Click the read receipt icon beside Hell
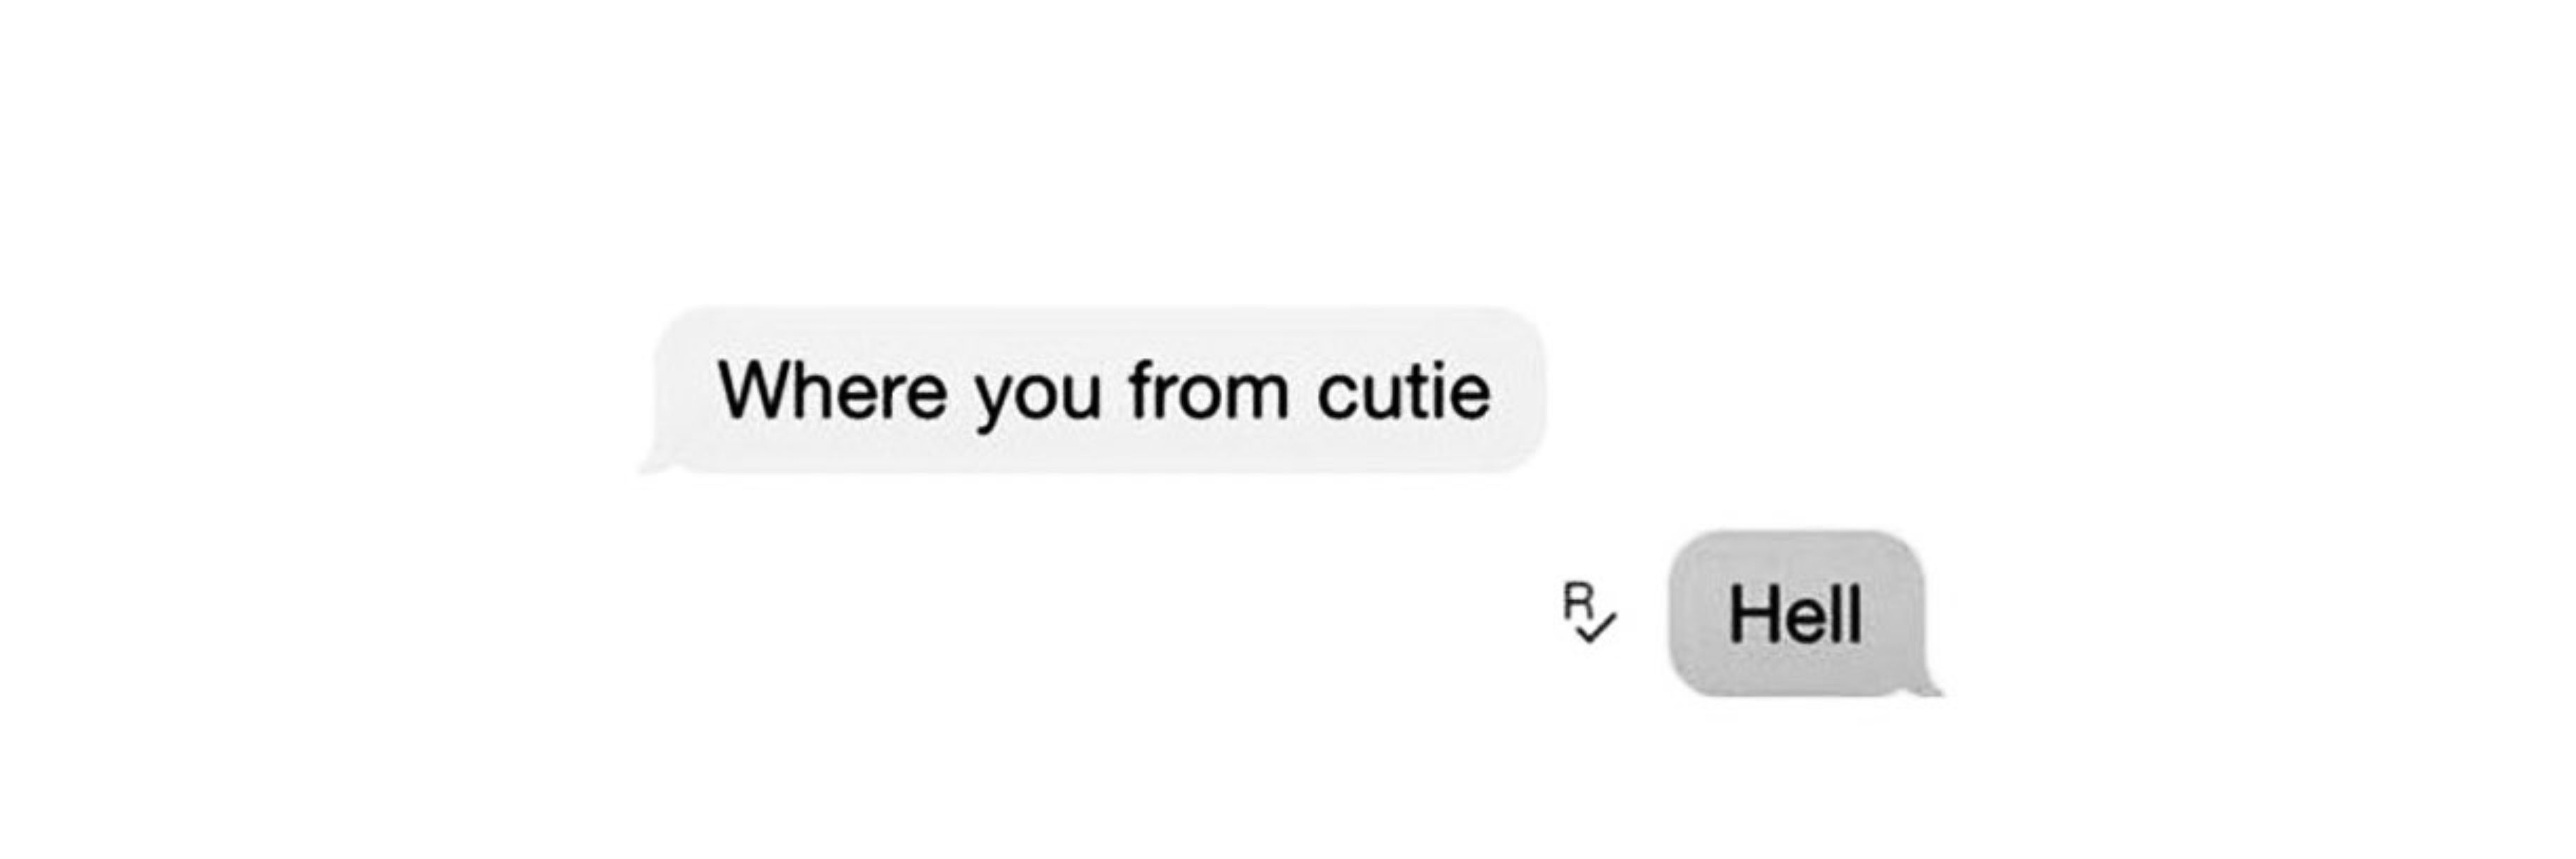Screen dimensions: 2576x859 tap(1588, 612)
